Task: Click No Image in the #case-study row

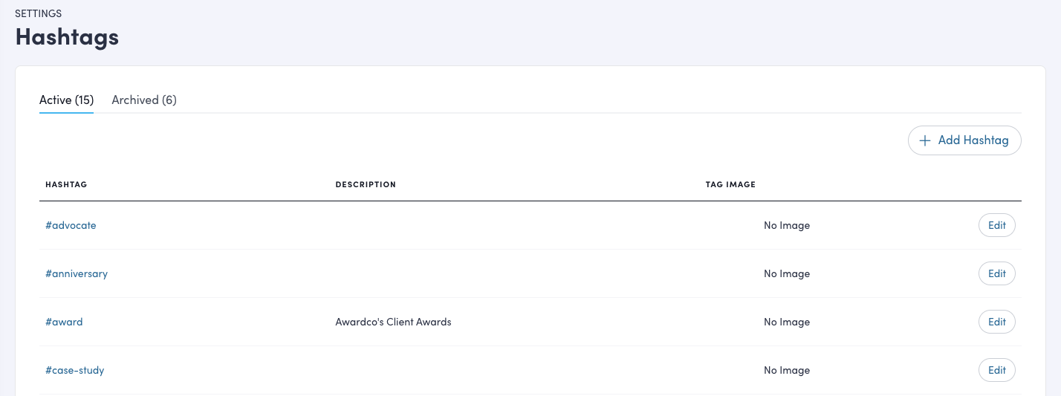Action: [x=787, y=370]
